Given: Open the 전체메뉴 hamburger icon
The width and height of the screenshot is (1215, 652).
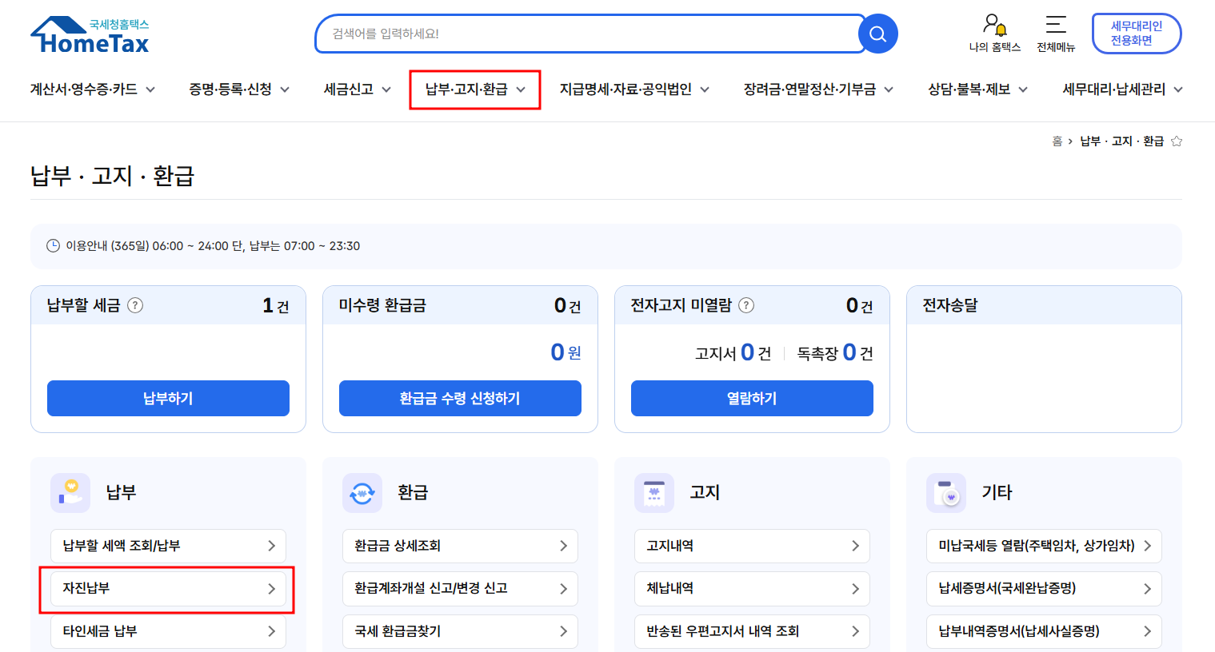Looking at the screenshot, I should point(1056,26).
